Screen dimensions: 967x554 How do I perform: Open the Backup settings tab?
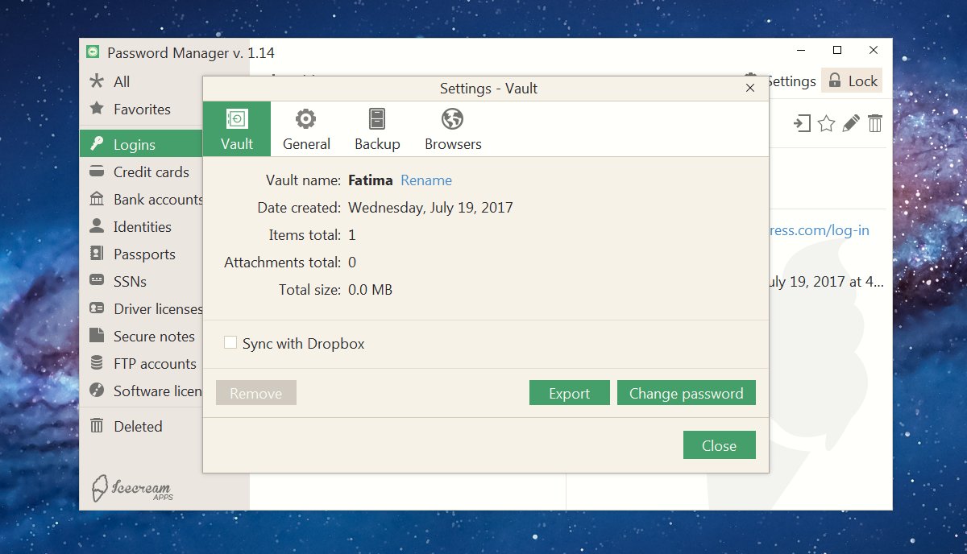(x=377, y=129)
